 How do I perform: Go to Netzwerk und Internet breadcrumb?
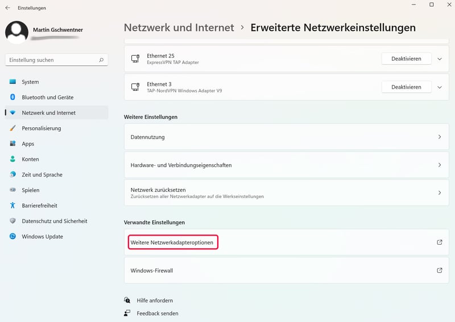pos(179,27)
